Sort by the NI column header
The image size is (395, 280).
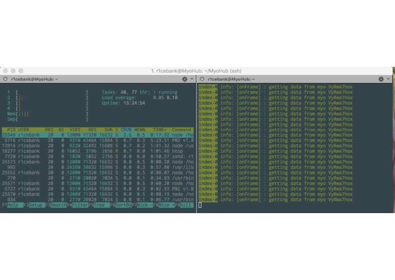61,130
